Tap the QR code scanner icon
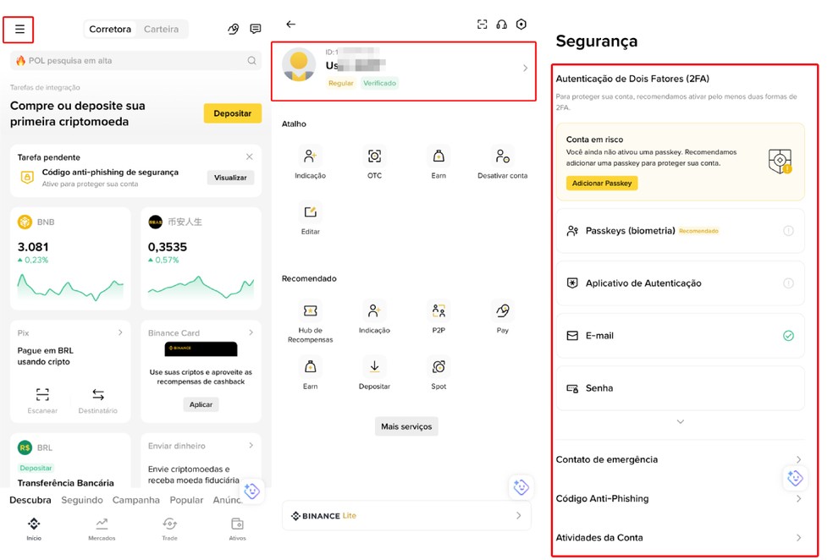The width and height of the screenshot is (833, 560). [x=483, y=25]
